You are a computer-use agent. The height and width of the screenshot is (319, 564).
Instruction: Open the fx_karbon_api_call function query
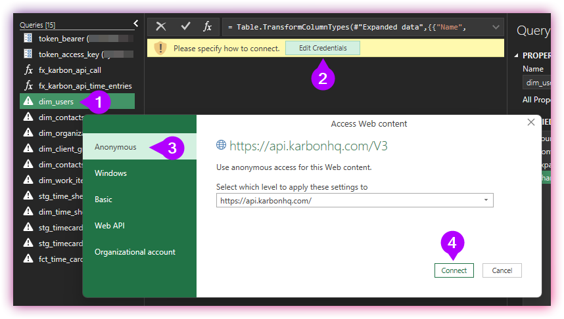(78, 70)
